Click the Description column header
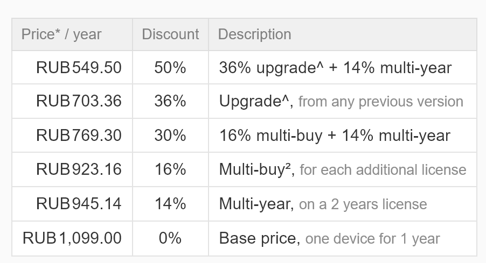 (x=343, y=34)
